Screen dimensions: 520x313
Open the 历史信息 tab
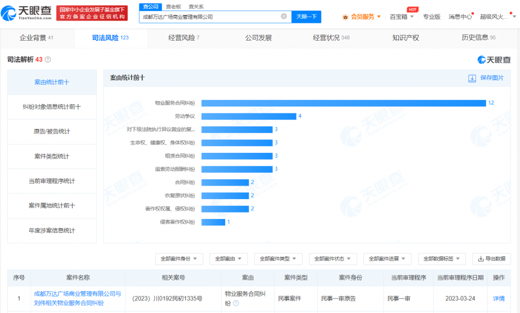478,38
